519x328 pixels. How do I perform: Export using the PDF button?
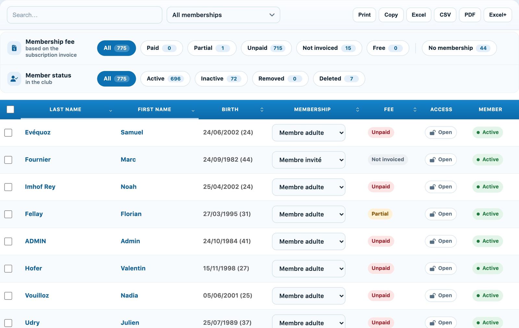coord(470,15)
